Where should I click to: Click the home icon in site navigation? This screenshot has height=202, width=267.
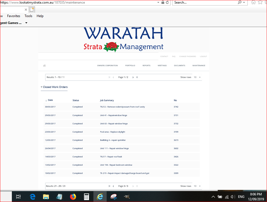click(44, 66)
